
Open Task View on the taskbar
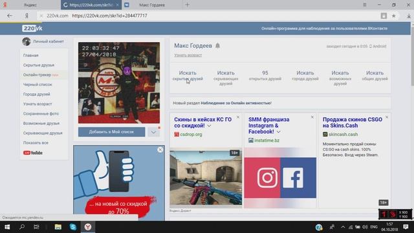point(36,227)
